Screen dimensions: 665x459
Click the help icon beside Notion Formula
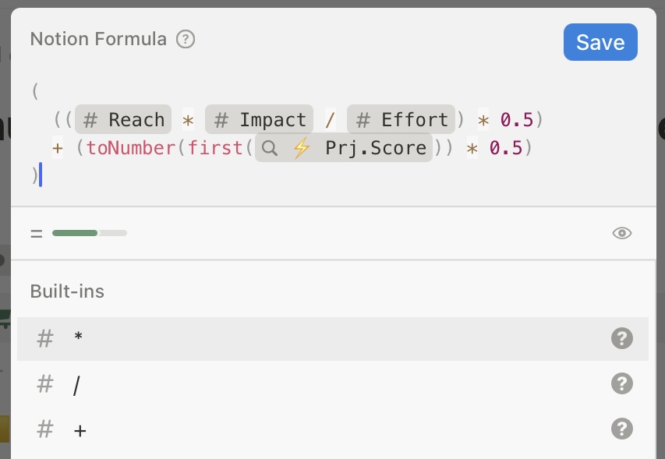tap(186, 39)
